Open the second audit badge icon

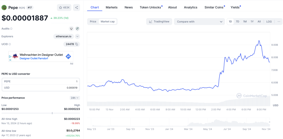77,29
